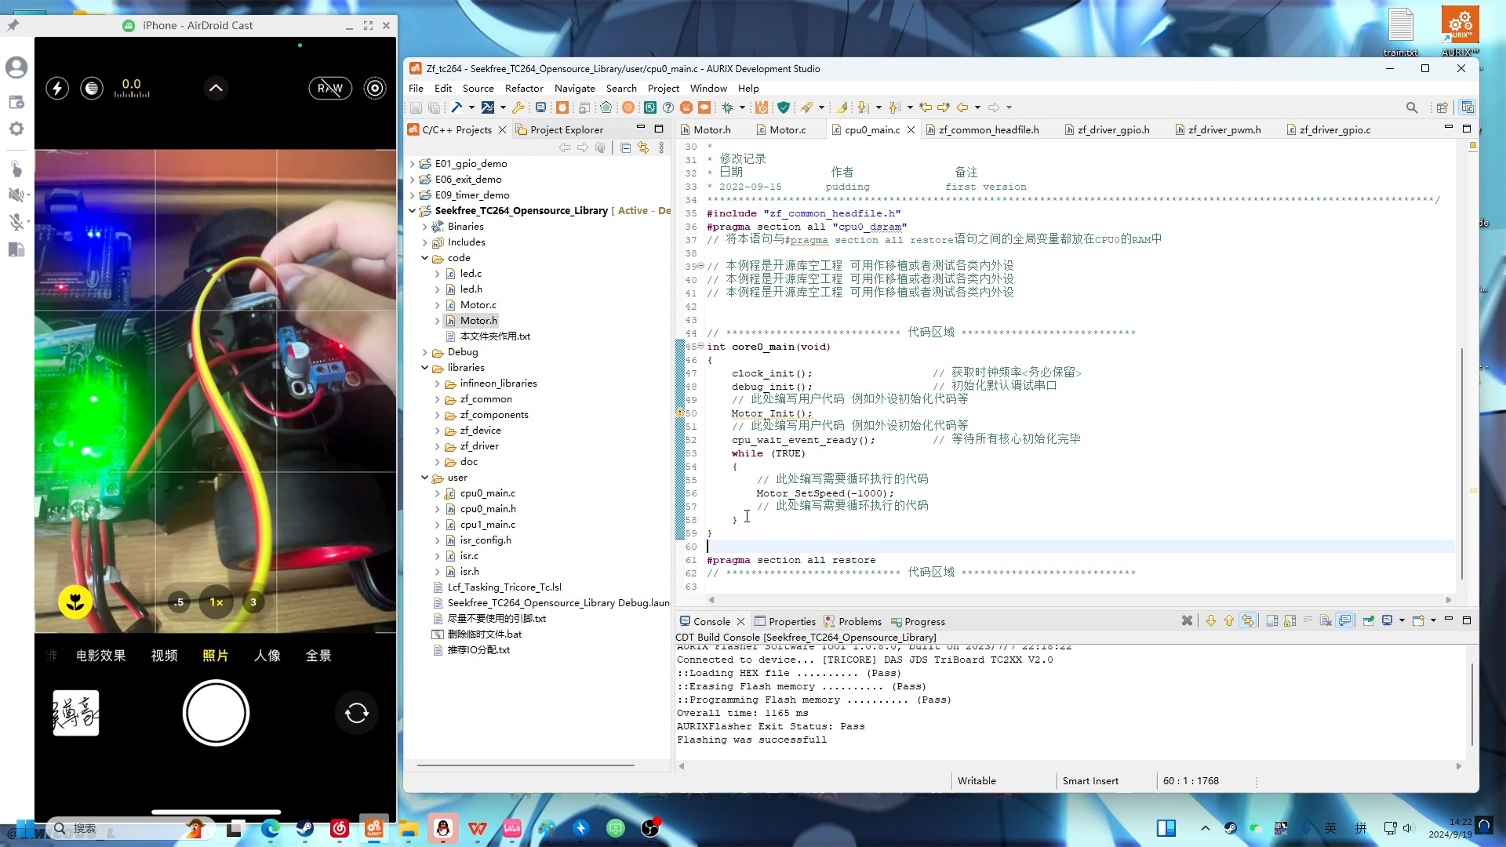Click the toolbar search magnifier icon
This screenshot has width=1506, height=847.
coord(1411,107)
